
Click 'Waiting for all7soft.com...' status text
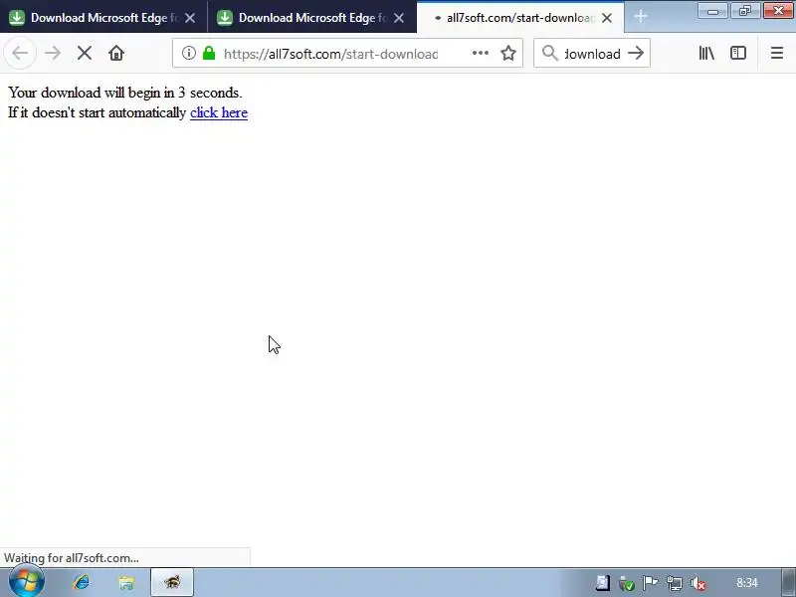coord(71,558)
